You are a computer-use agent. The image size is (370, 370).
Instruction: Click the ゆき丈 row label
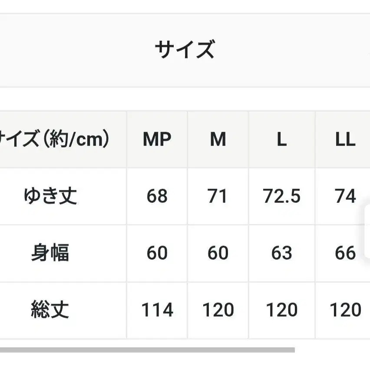[x=50, y=196]
